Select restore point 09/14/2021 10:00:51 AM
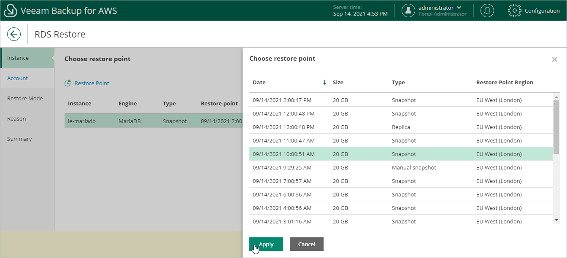This screenshot has width=567, height=258. tap(401, 154)
